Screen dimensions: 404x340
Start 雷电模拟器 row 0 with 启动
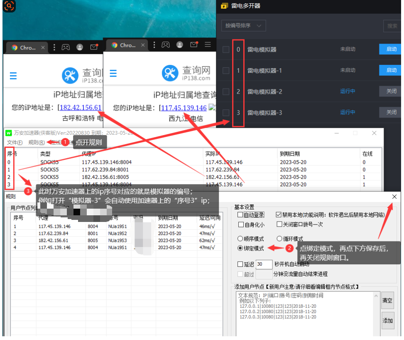[x=390, y=49]
